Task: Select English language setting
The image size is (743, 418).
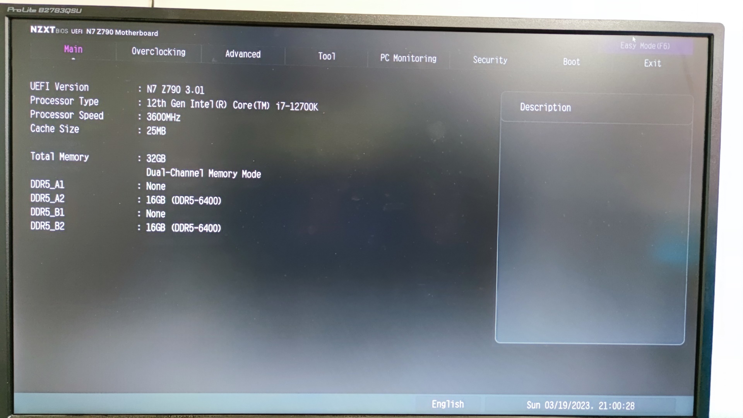Action: click(x=447, y=404)
